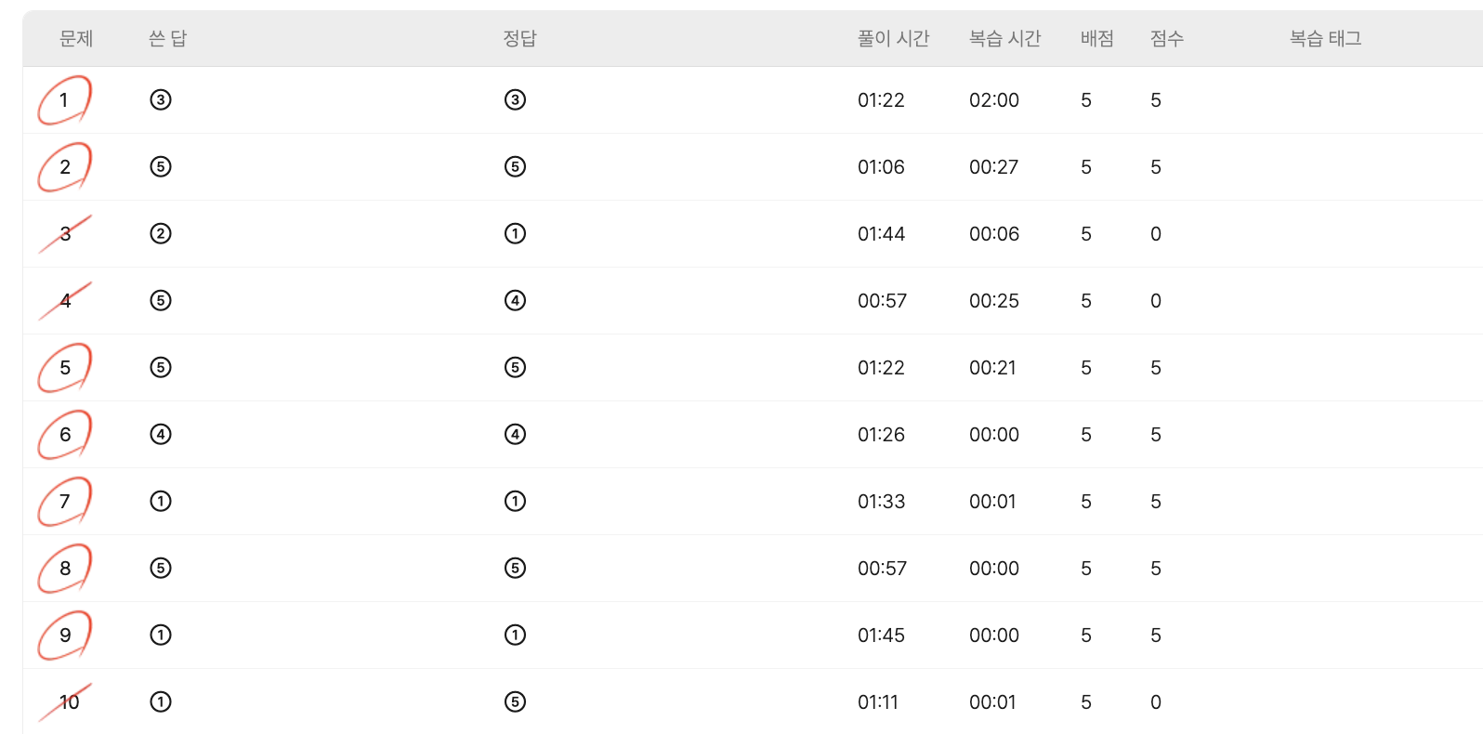
Task: Click the 복습 시간 column header
Action: [x=1005, y=38]
